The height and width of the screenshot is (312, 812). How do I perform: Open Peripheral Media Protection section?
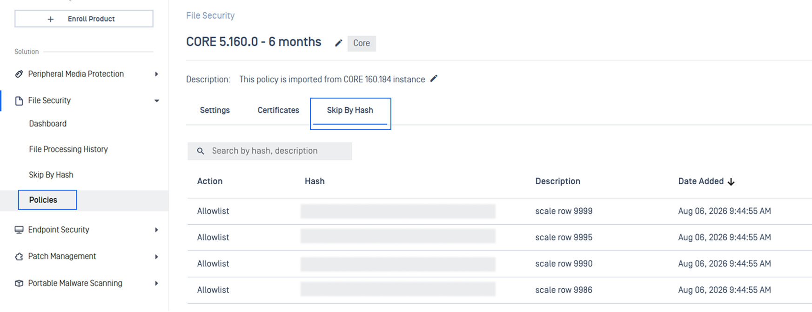pyautogui.click(x=76, y=74)
